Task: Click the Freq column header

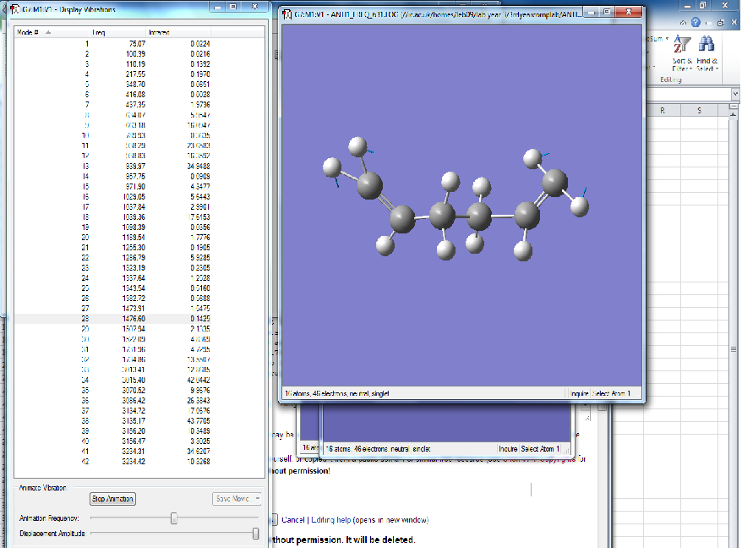Action: pyautogui.click(x=99, y=32)
